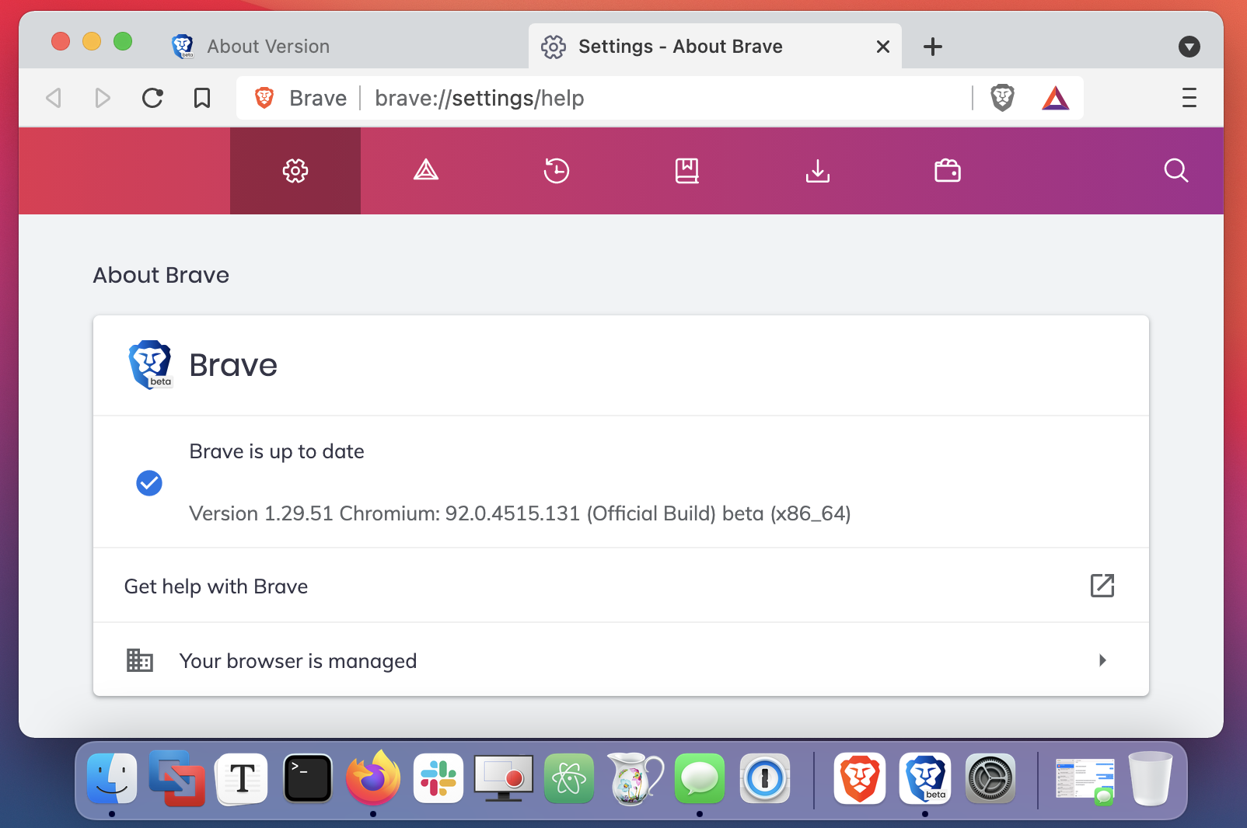Switch to the About Version tab
Screen dimensions: 1247x828
(267, 47)
